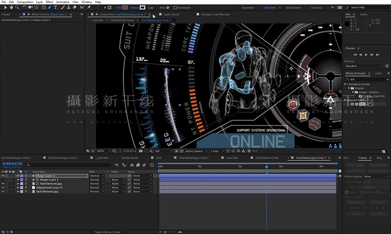Select the Rectangle shape tool

[43, 7]
